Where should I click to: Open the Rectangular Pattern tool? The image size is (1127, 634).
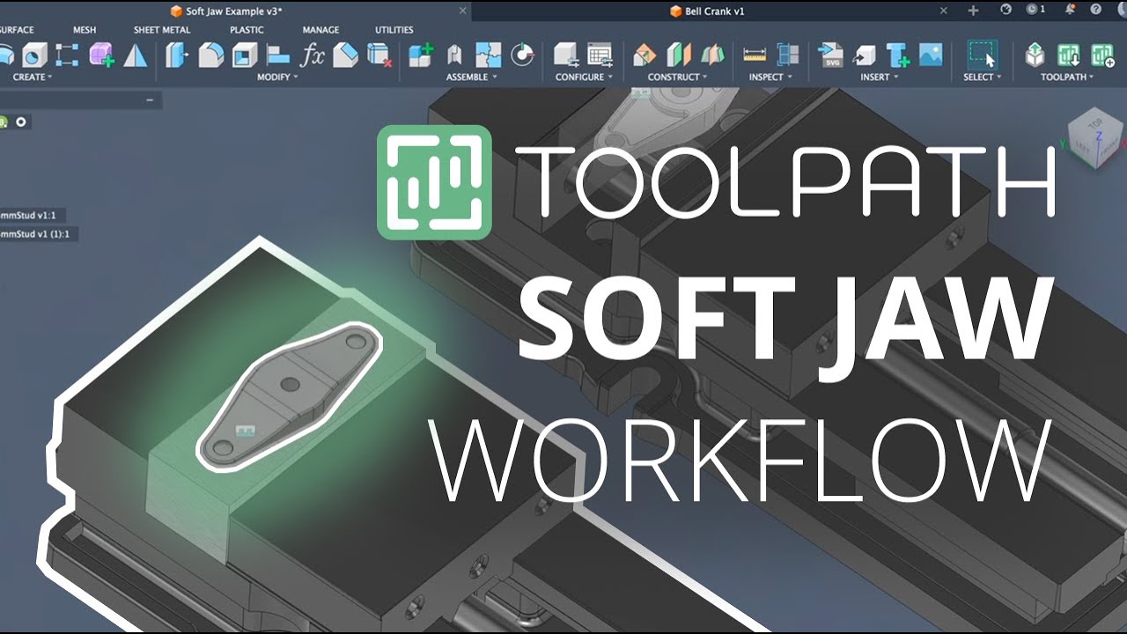pos(67,55)
